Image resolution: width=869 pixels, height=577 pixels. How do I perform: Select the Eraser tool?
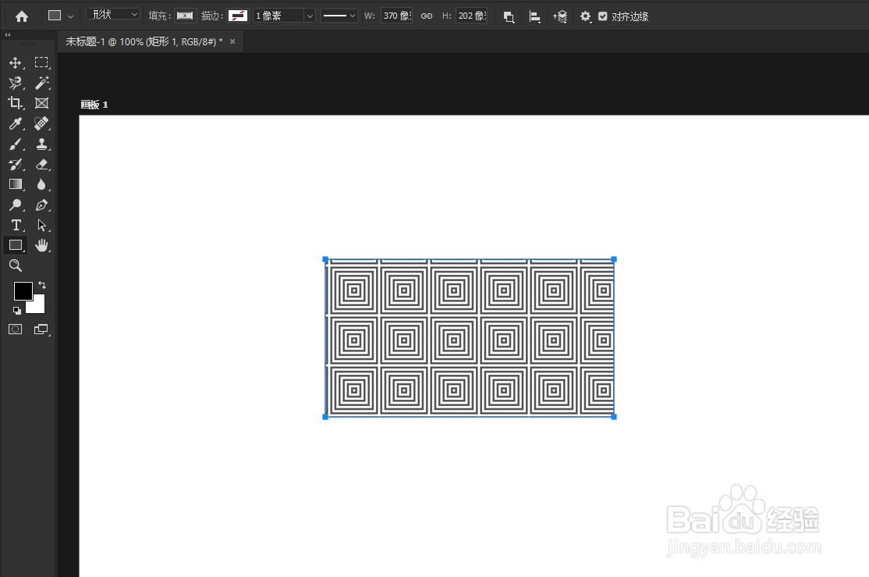(x=41, y=164)
